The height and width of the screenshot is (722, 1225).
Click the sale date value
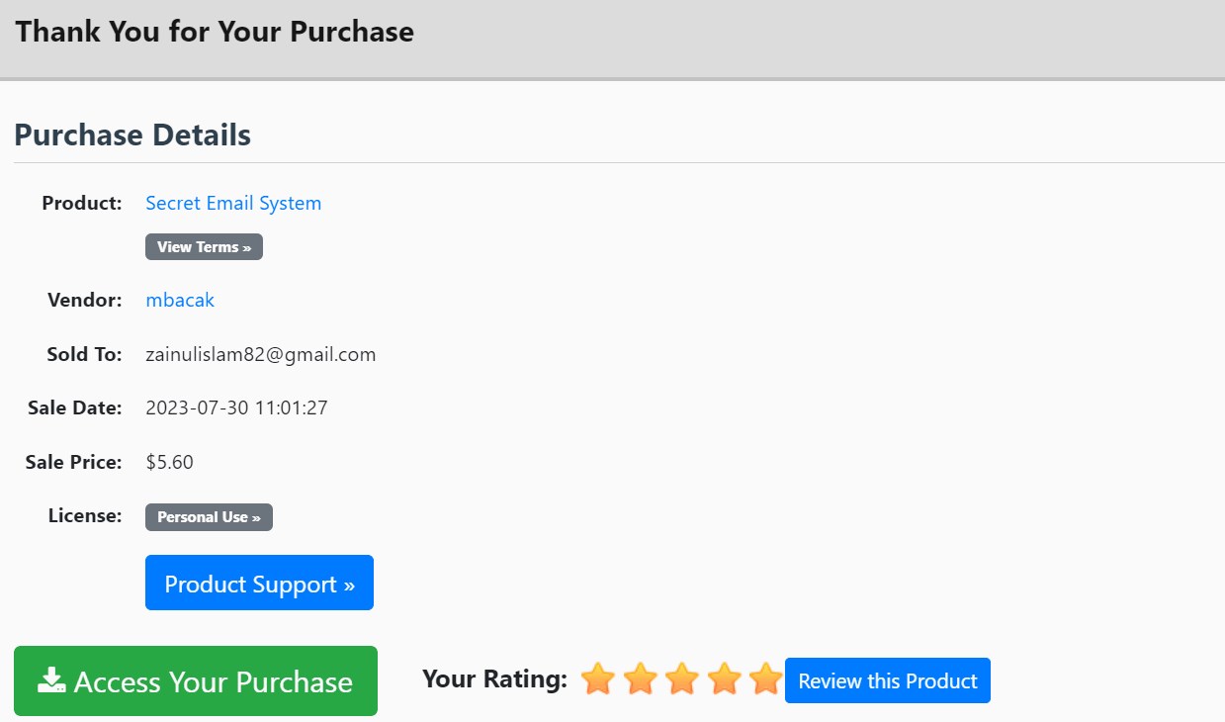click(236, 407)
